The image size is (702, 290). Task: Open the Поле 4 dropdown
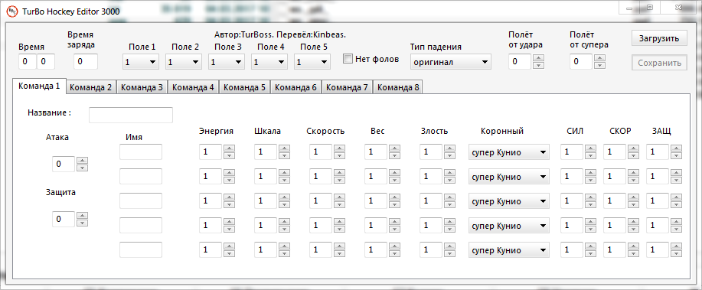tap(269, 62)
